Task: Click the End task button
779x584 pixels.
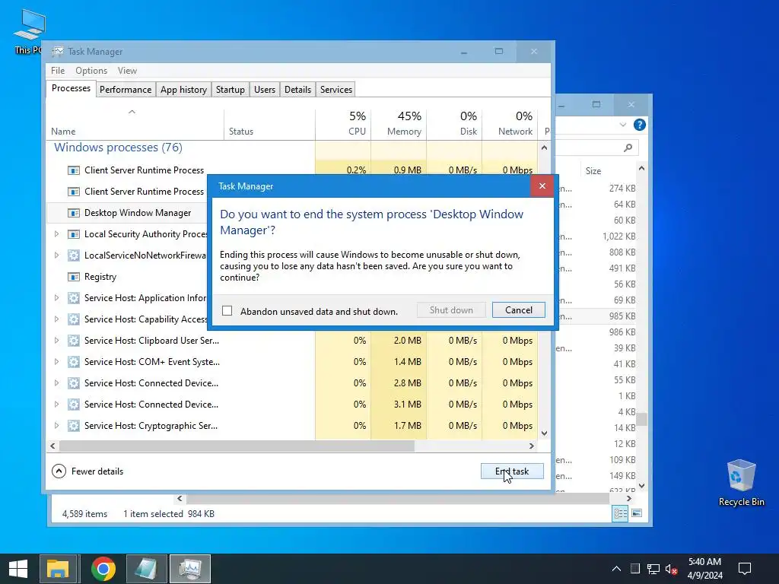Action: (x=512, y=471)
